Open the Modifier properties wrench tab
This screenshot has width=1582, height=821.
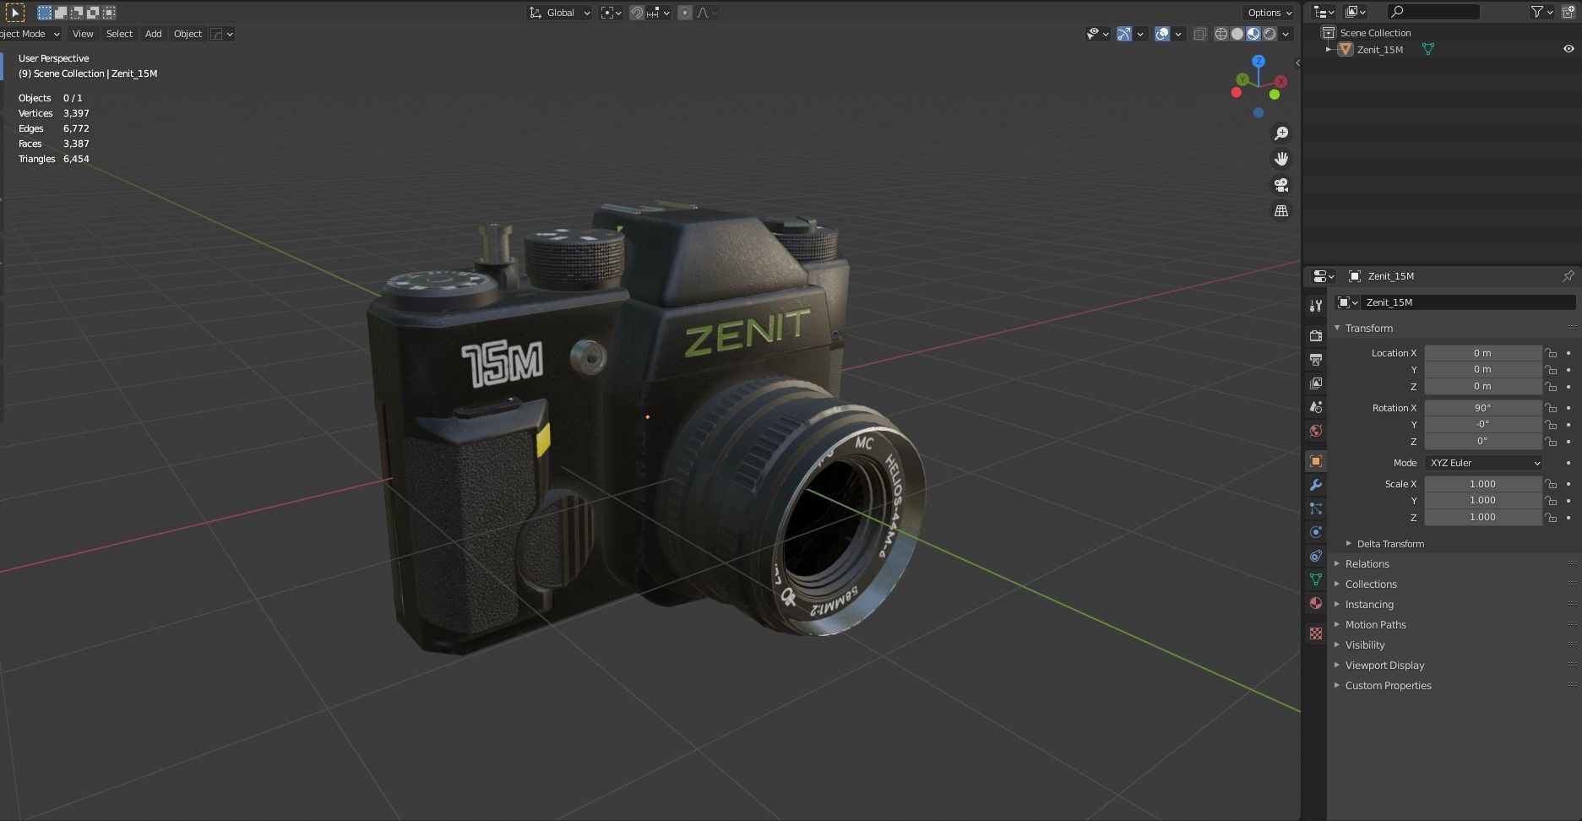pos(1315,485)
